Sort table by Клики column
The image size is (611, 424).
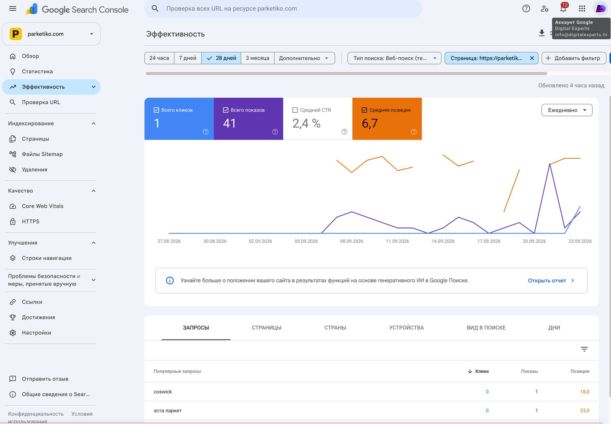coord(478,371)
